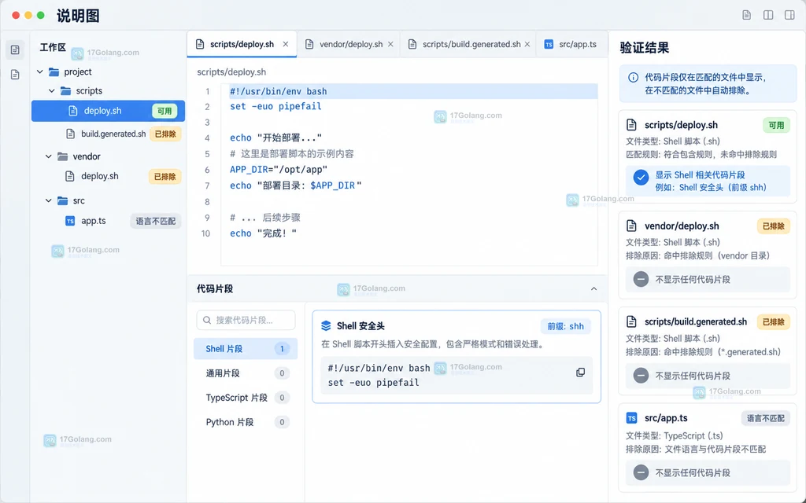The height and width of the screenshot is (503, 806).
Task: Click the TS icon in src/app.ts result card
Action: (x=632, y=418)
